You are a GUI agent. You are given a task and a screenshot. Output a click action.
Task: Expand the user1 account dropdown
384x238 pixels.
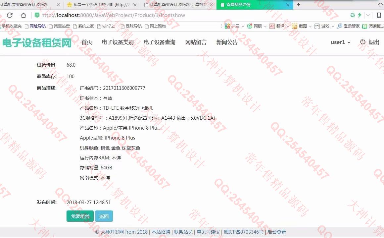coord(340,42)
